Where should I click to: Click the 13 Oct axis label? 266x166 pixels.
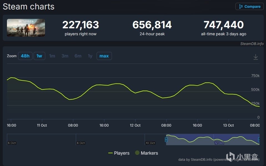pos(228,125)
